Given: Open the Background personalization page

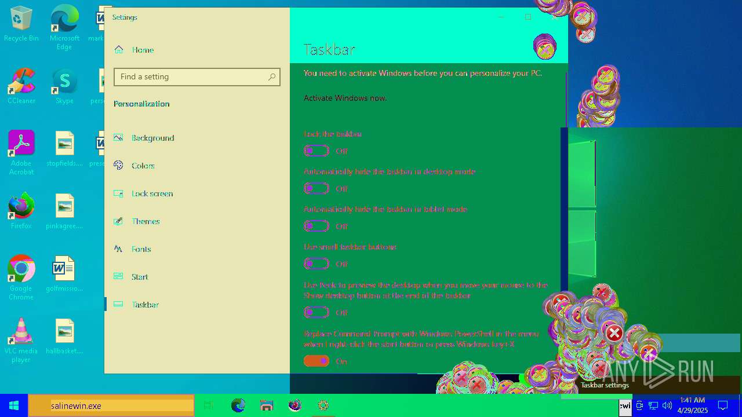Looking at the screenshot, I should point(197,138).
